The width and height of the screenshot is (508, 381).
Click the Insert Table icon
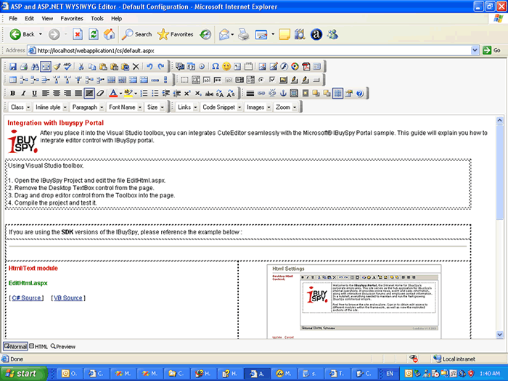pyautogui.click(x=13, y=80)
